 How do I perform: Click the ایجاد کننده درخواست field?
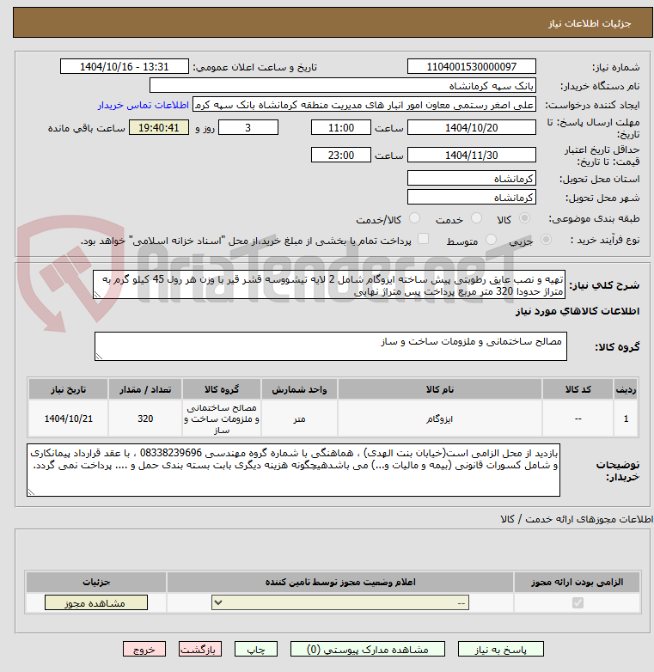pos(364,105)
